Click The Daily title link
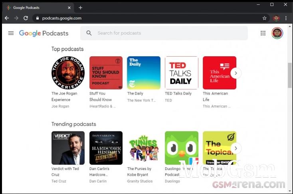This screenshot has width=293, height=194. pyautogui.click(x=135, y=93)
